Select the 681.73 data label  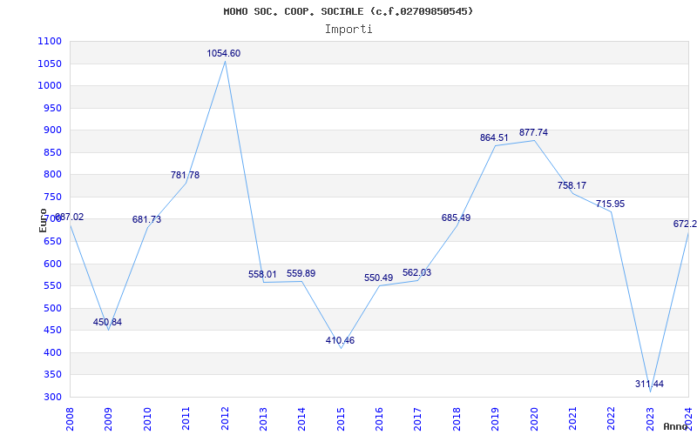[146, 219]
